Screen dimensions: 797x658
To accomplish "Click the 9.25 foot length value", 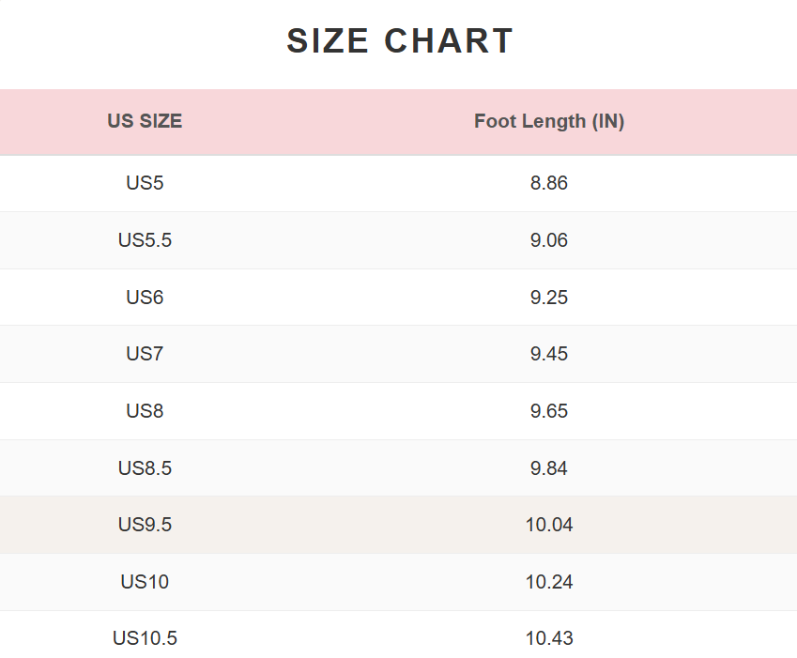I will 549,298.
